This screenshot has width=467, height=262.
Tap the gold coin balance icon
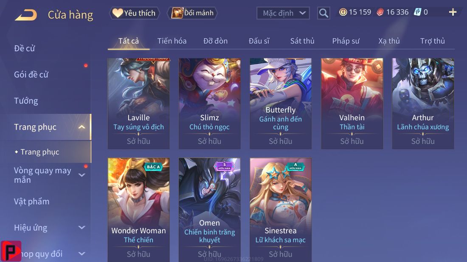(343, 12)
